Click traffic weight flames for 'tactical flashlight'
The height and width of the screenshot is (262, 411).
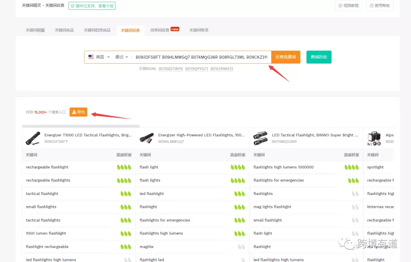pos(126,193)
